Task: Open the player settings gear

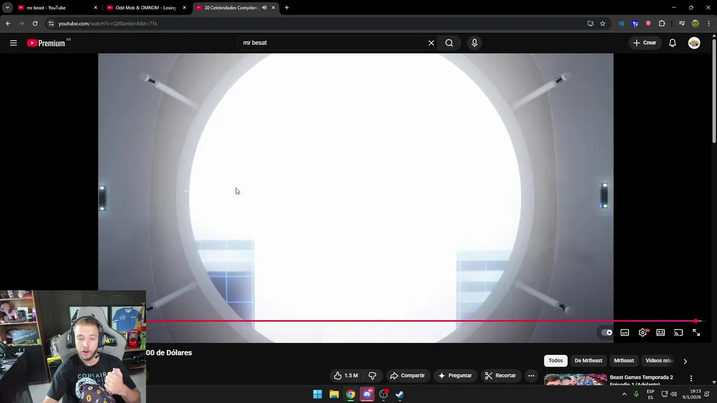Action: point(642,332)
